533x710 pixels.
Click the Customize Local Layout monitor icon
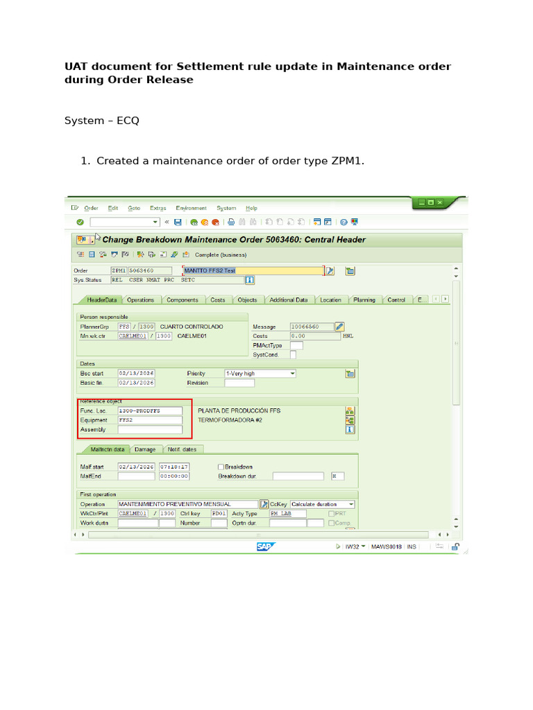coord(355,222)
